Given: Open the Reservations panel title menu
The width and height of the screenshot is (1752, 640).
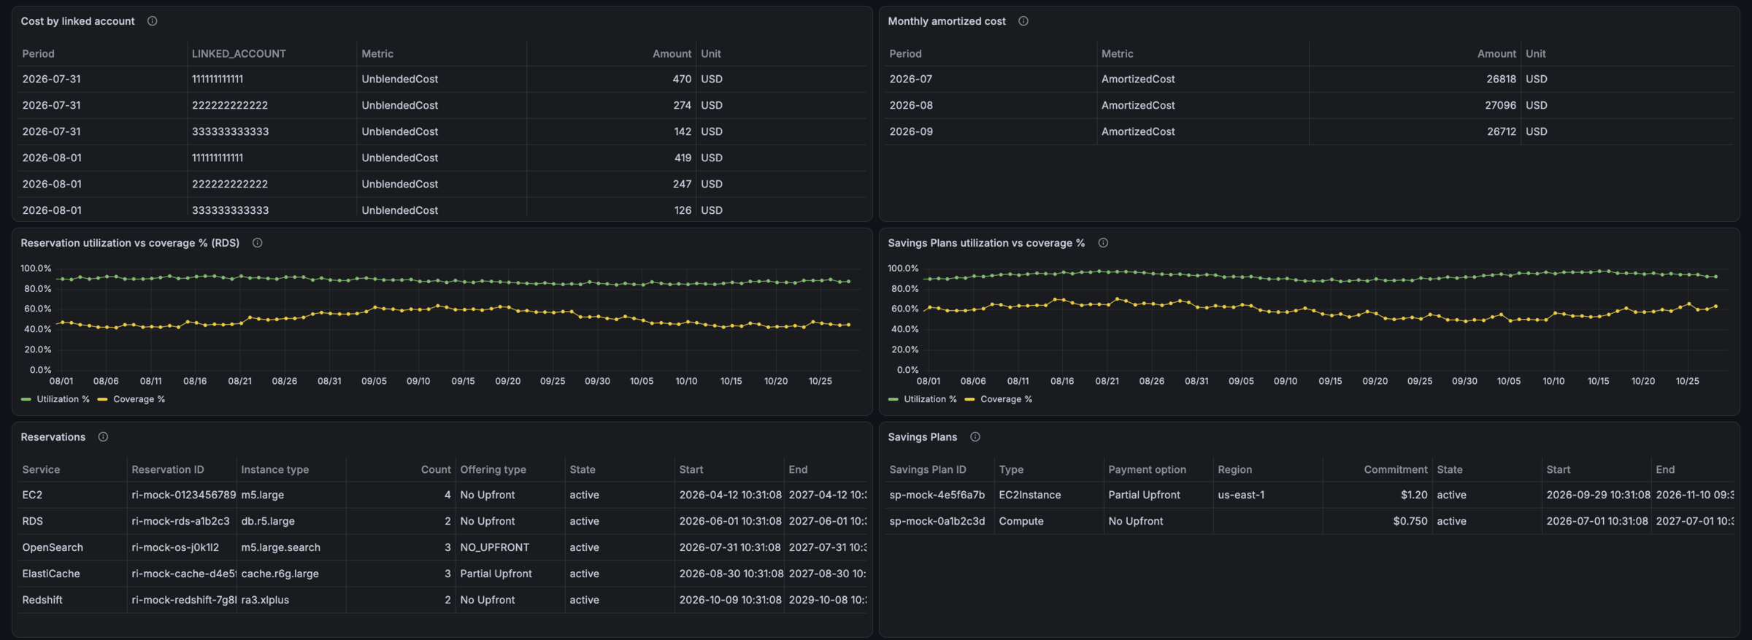Looking at the screenshot, I should click(x=53, y=437).
